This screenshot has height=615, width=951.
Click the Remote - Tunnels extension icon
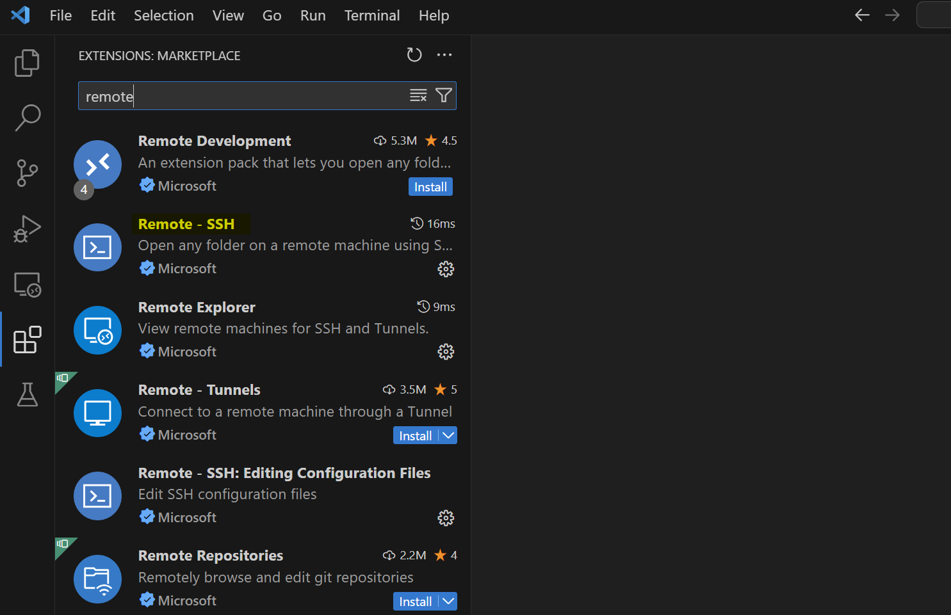97,413
